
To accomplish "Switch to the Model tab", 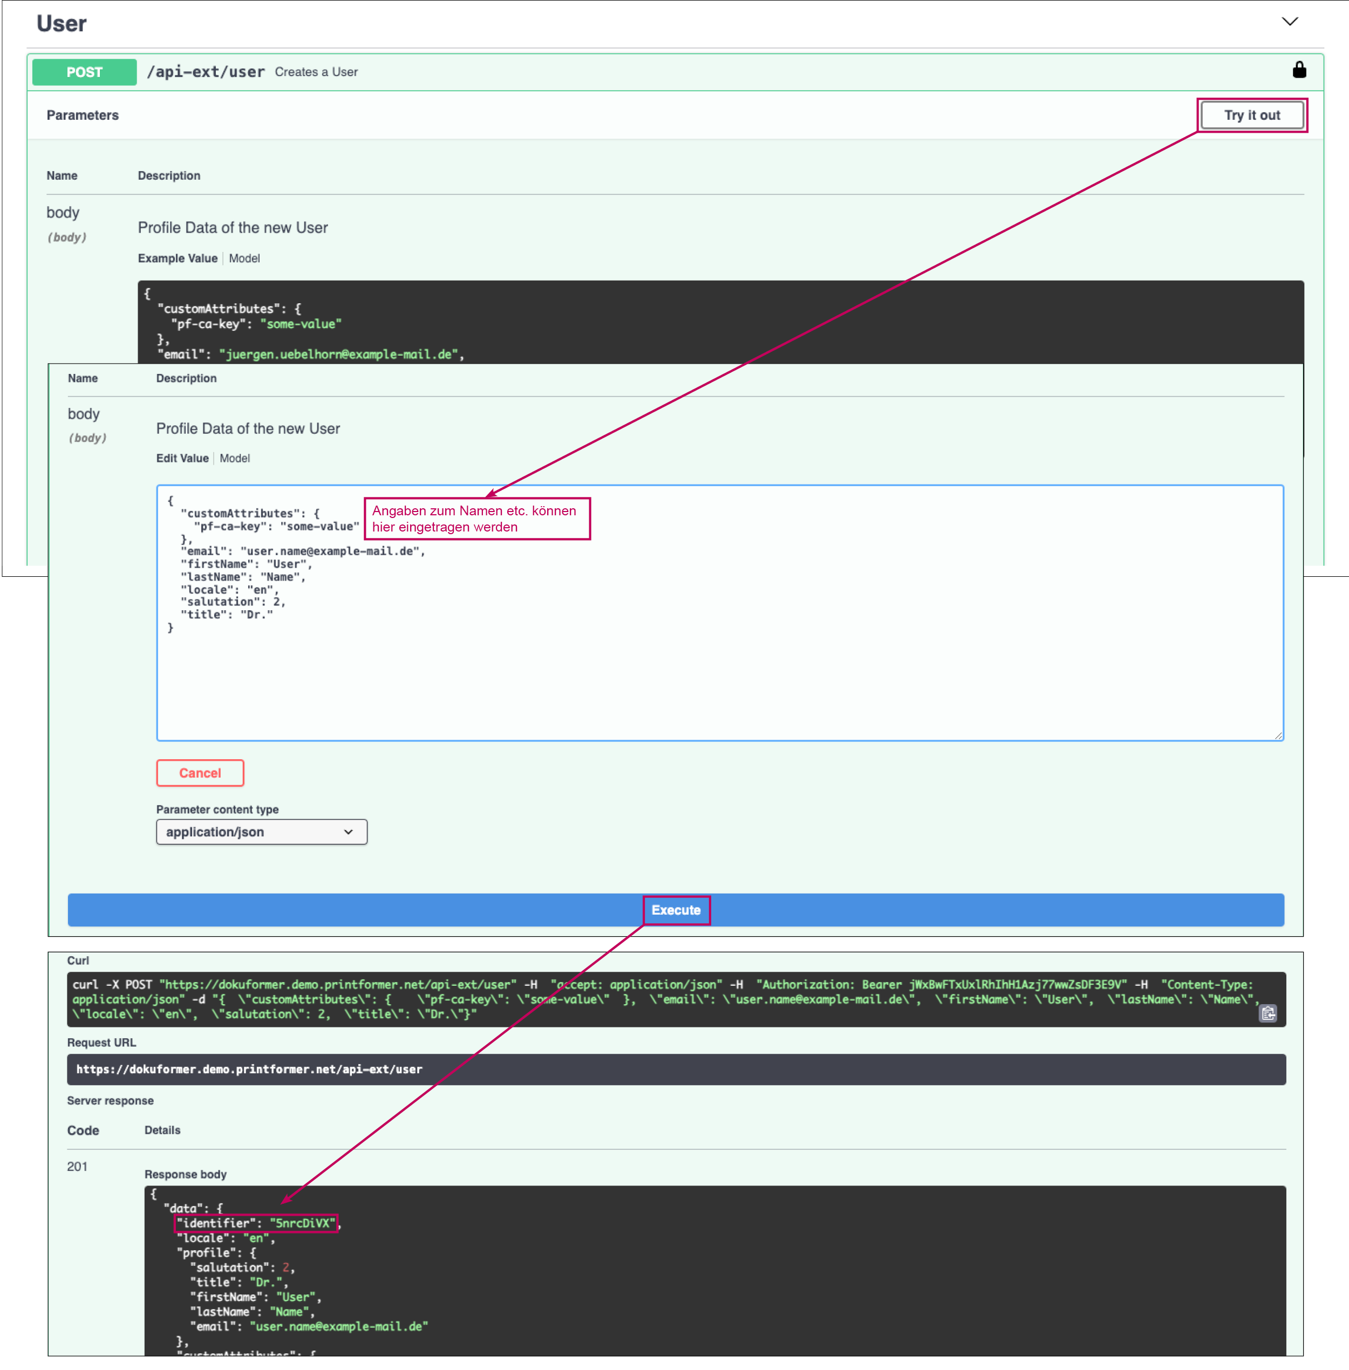I will click(x=235, y=458).
